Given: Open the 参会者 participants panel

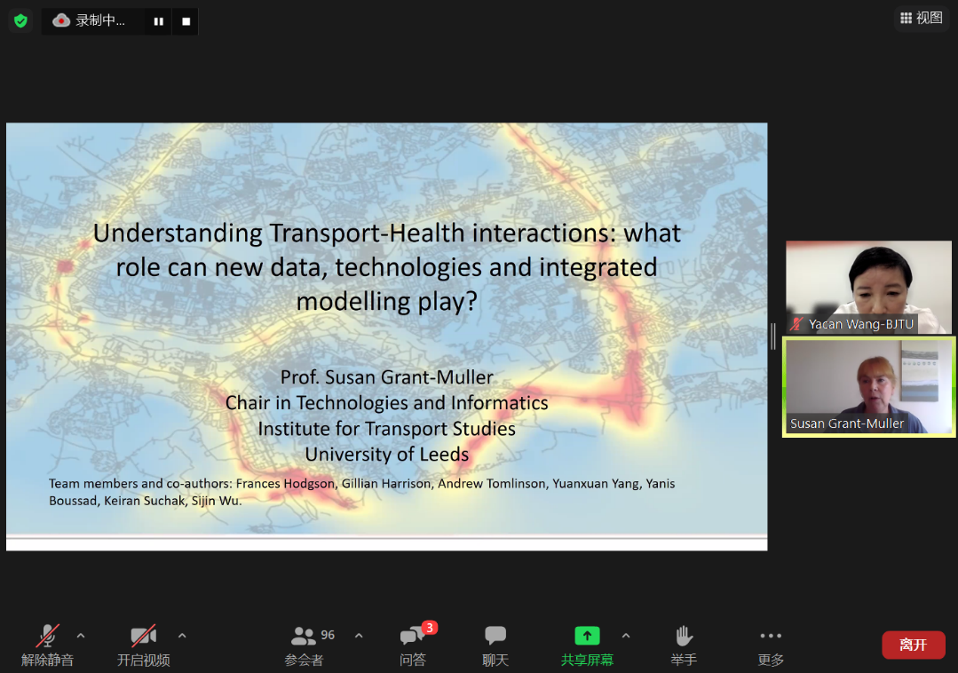Looking at the screenshot, I should tap(304, 645).
